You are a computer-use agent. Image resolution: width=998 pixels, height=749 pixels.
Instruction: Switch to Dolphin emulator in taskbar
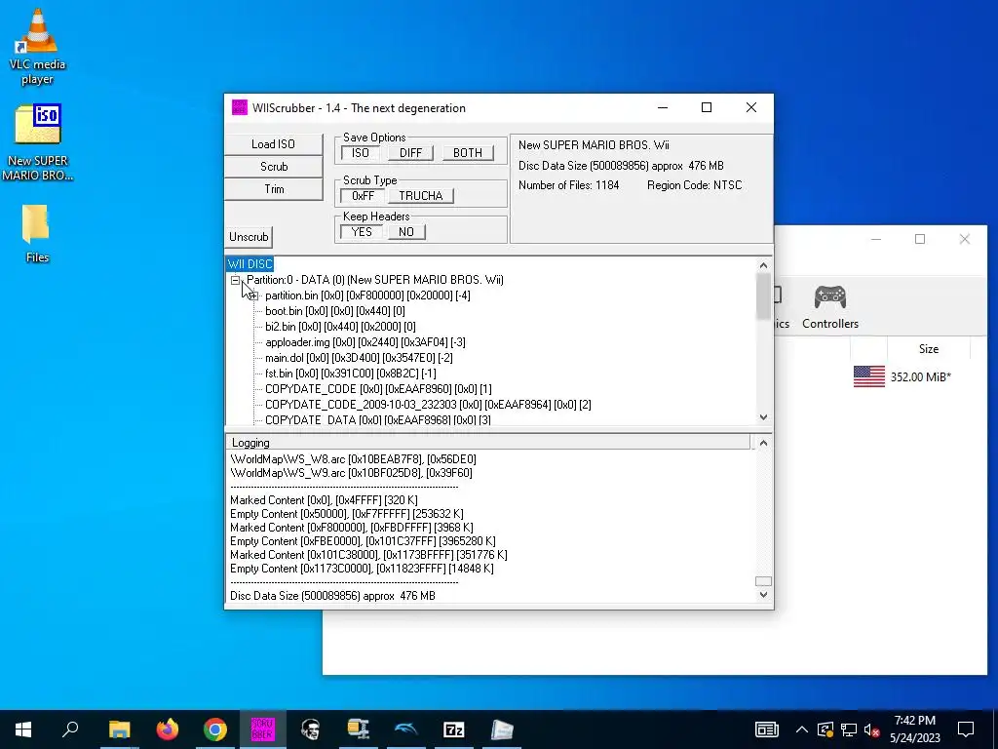[x=406, y=729]
